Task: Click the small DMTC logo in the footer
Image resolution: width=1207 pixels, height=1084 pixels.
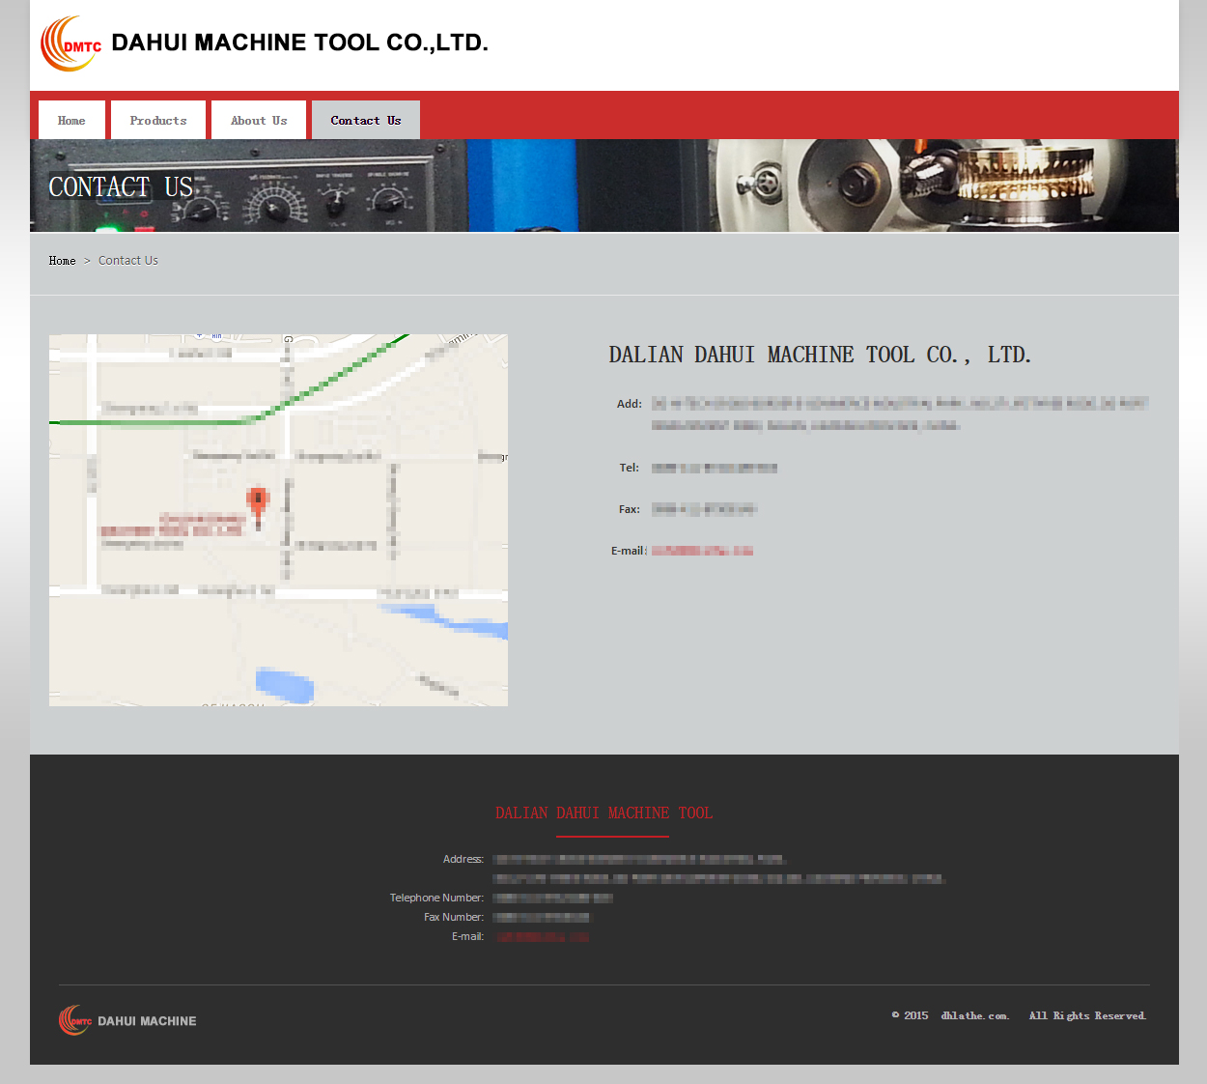Action: pyautogui.click(x=75, y=1020)
